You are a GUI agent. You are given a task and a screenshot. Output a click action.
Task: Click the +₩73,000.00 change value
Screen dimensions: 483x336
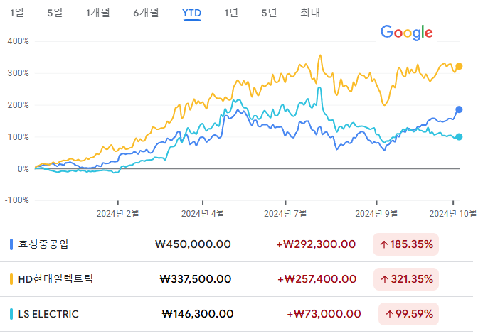pos(324,314)
